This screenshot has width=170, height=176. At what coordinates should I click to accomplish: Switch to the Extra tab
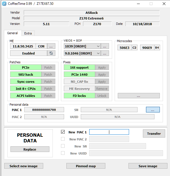(28, 33)
